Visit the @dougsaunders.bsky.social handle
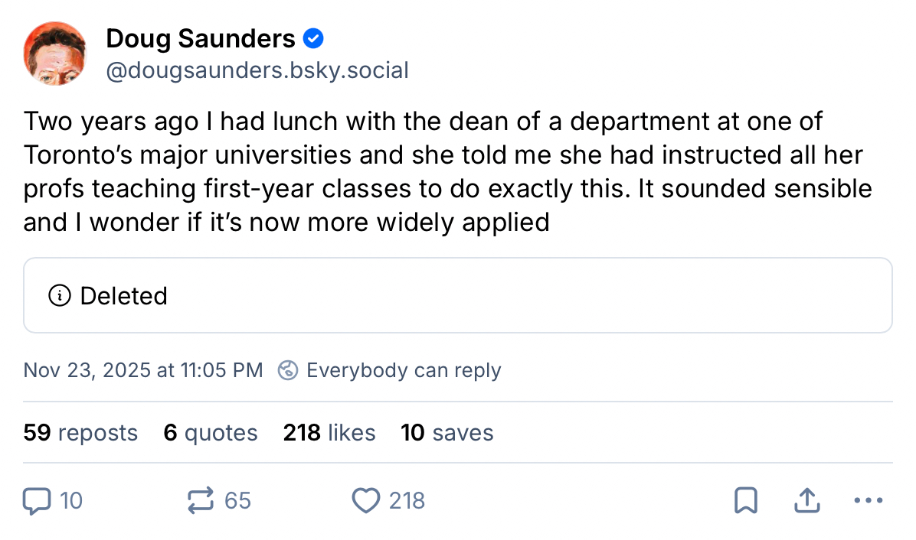Screen dimensions: 916x540 (x=257, y=71)
